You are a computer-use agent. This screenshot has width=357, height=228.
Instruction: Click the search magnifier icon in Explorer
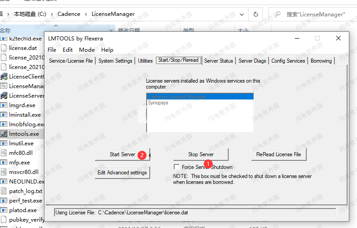click(x=278, y=15)
